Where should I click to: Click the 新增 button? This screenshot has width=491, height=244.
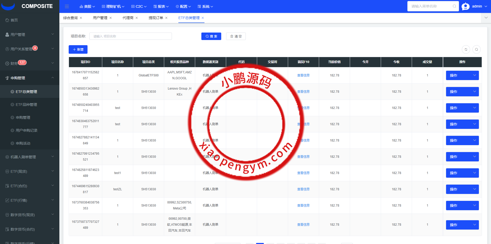click(78, 49)
